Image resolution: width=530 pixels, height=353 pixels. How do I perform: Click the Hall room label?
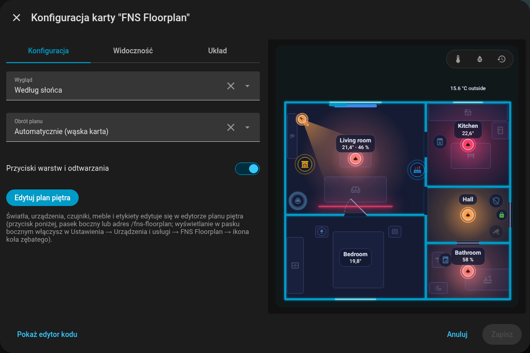[x=468, y=199]
